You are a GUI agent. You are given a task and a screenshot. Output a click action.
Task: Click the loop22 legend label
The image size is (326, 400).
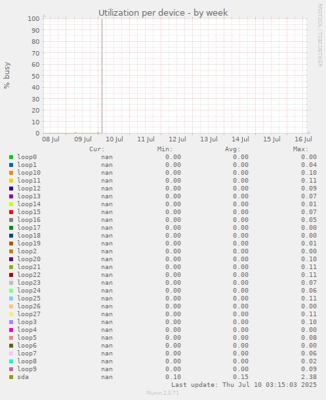(x=29, y=275)
